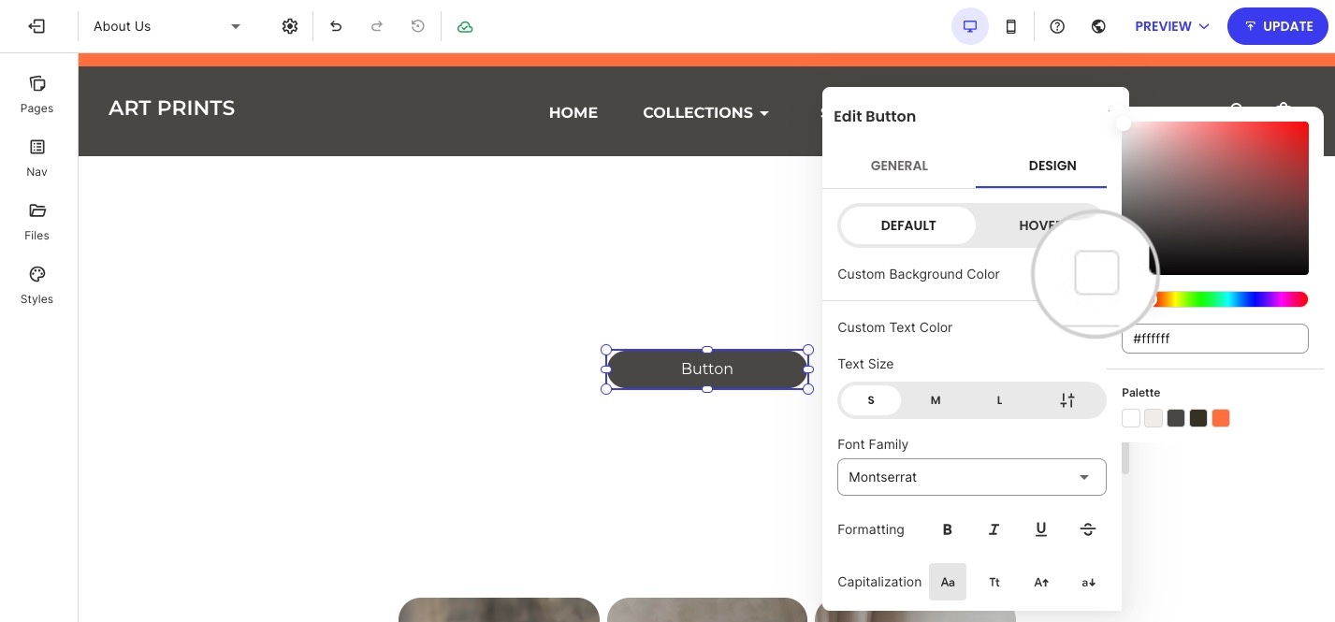Apply strikethrough formatting
The height and width of the screenshot is (622, 1335).
pos(1087,529)
